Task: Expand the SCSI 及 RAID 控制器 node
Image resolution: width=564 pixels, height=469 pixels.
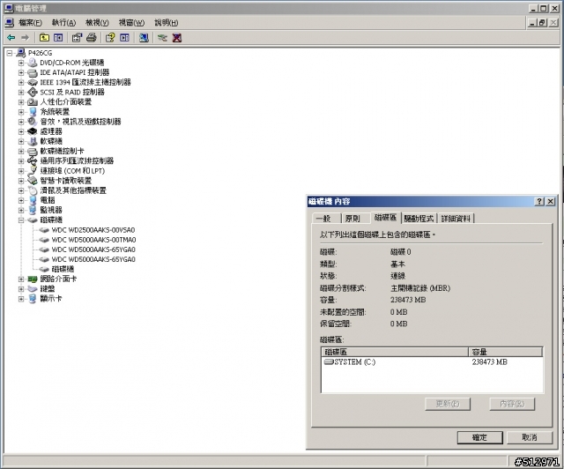Action: pos(21,92)
